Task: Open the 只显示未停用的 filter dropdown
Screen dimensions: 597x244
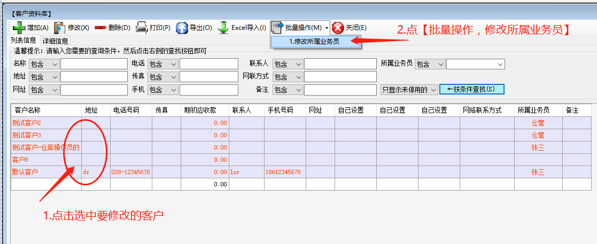Action: coord(409,90)
